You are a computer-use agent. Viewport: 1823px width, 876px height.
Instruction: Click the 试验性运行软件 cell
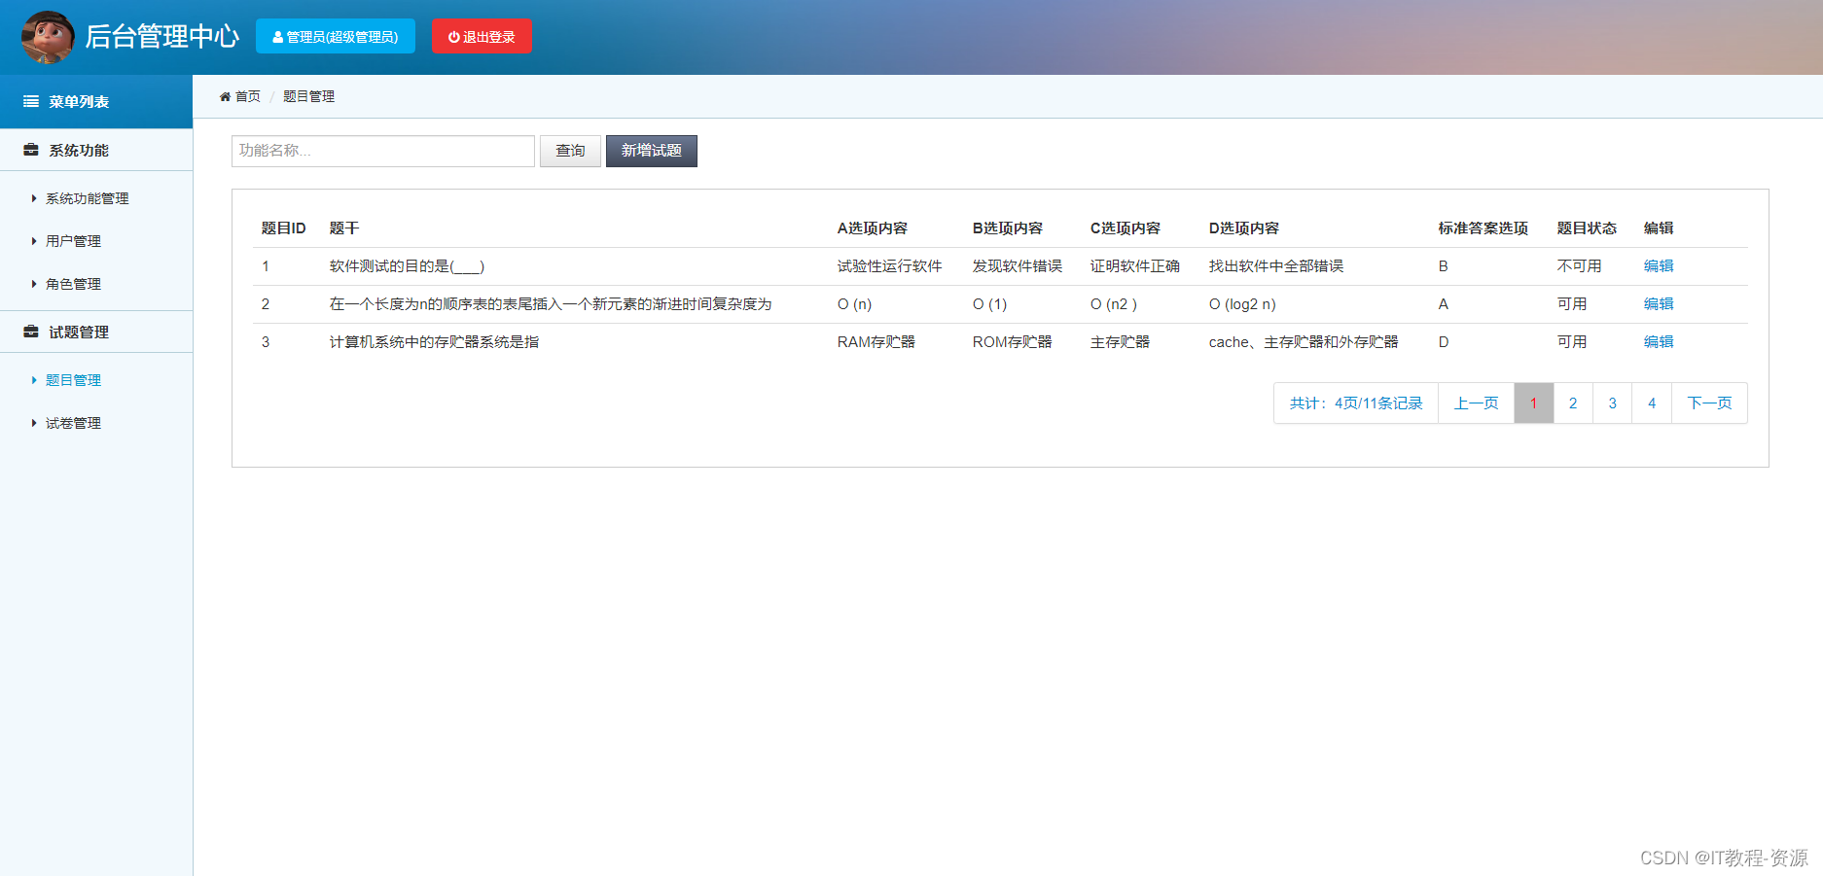[x=889, y=266]
